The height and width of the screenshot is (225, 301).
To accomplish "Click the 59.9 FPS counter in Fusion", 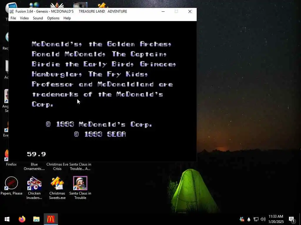I will [x=36, y=154].
